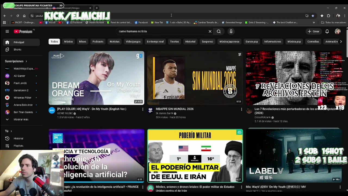Filter by Mixes chip
Screen dimensions: 348x196
pos(83,42)
